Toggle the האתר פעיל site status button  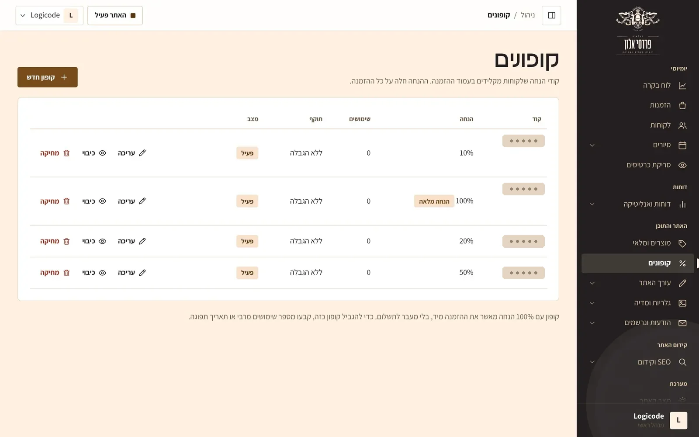[x=115, y=15]
